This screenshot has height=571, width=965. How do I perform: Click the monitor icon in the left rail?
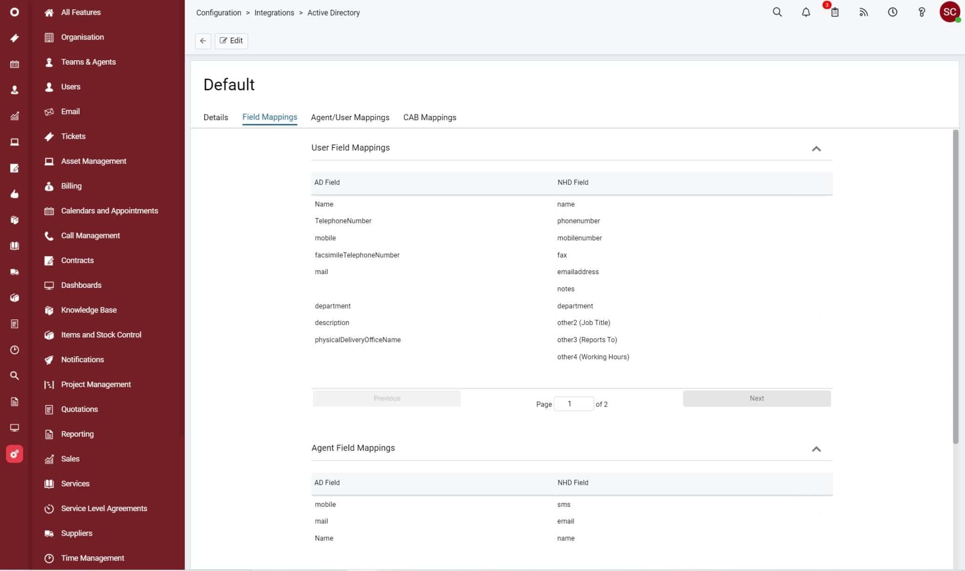tap(15, 427)
